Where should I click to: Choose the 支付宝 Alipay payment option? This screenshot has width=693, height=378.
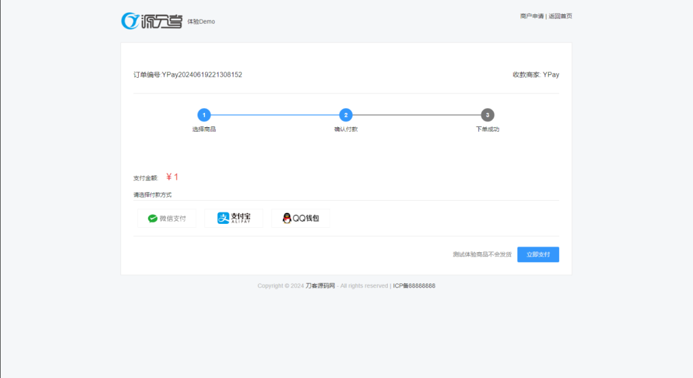click(x=233, y=218)
